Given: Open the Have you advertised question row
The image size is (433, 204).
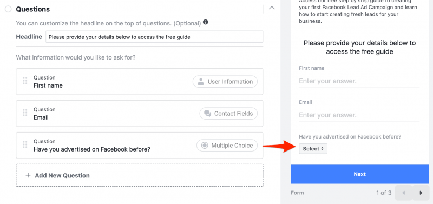Looking at the screenshot, I should coord(140,146).
